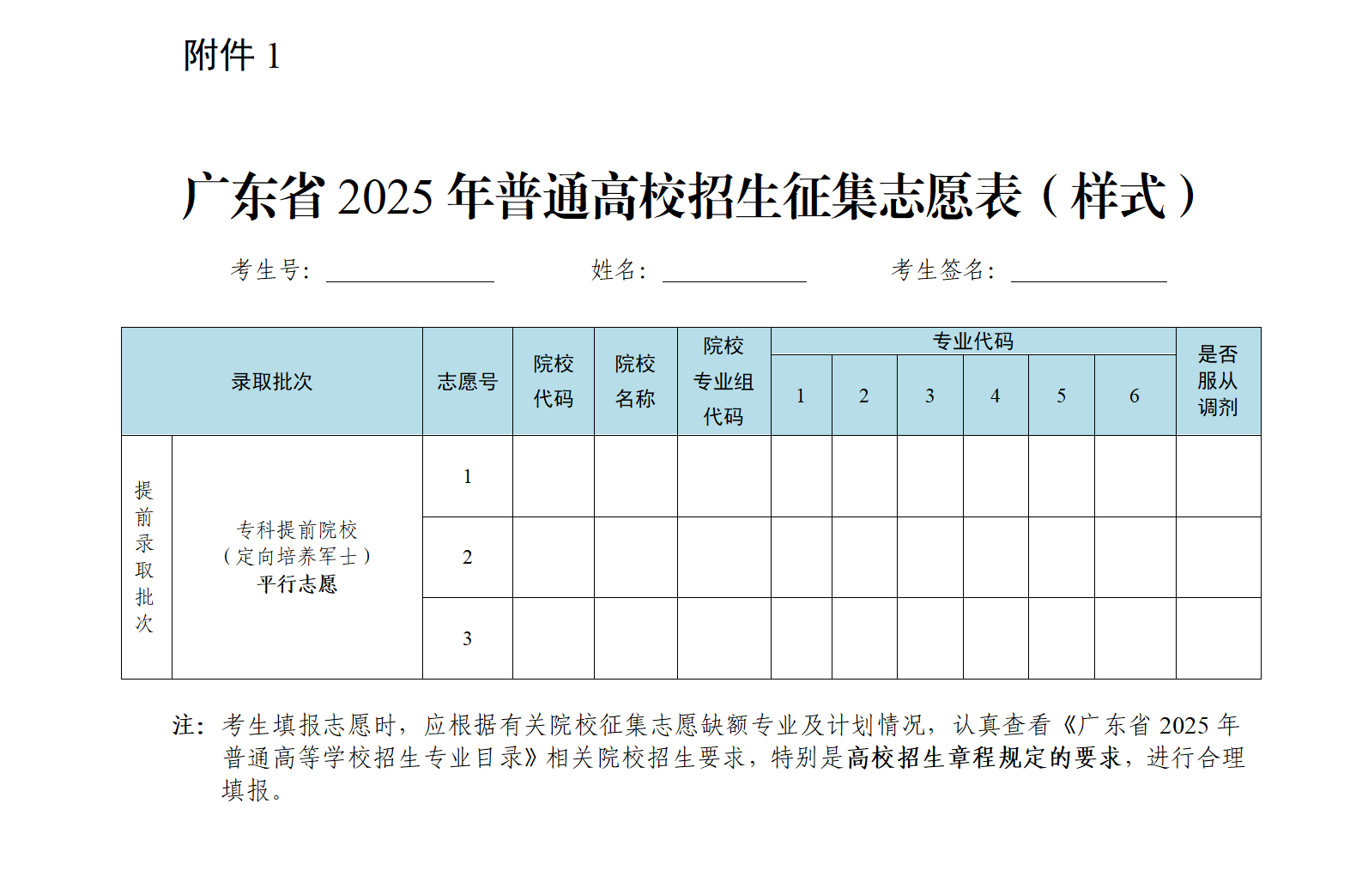Select the 志愿号 cell numbered 2
The width and height of the screenshot is (1356, 882).
[x=467, y=558]
